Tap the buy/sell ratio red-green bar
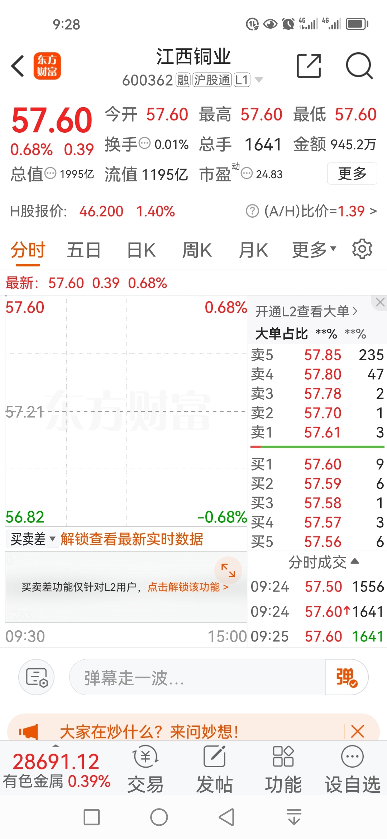 click(x=317, y=447)
